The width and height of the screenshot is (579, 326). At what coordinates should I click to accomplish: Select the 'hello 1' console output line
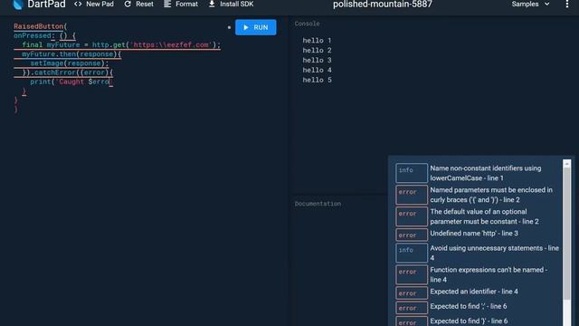(x=317, y=40)
